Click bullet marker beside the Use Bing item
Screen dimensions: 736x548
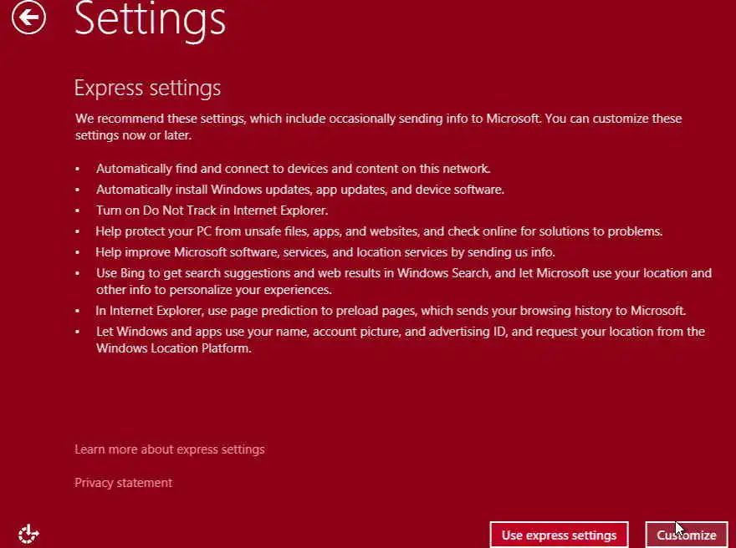(x=78, y=274)
